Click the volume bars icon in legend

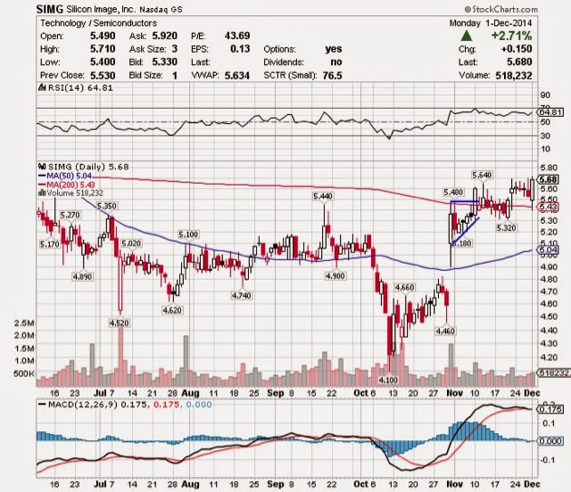pos(42,193)
